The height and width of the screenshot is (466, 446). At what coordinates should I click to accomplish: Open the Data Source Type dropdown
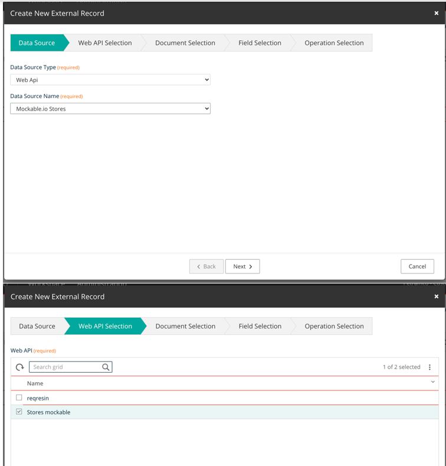click(x=110, y=80)
